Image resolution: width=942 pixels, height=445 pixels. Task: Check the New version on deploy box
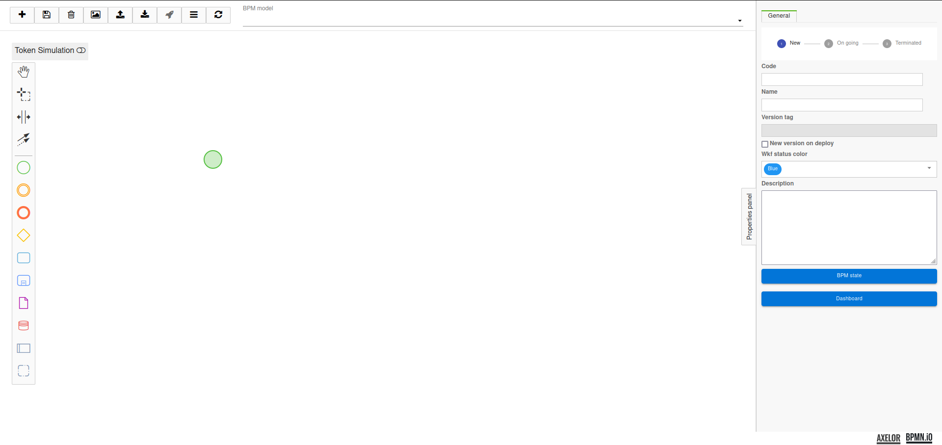(x=765, y=144)
